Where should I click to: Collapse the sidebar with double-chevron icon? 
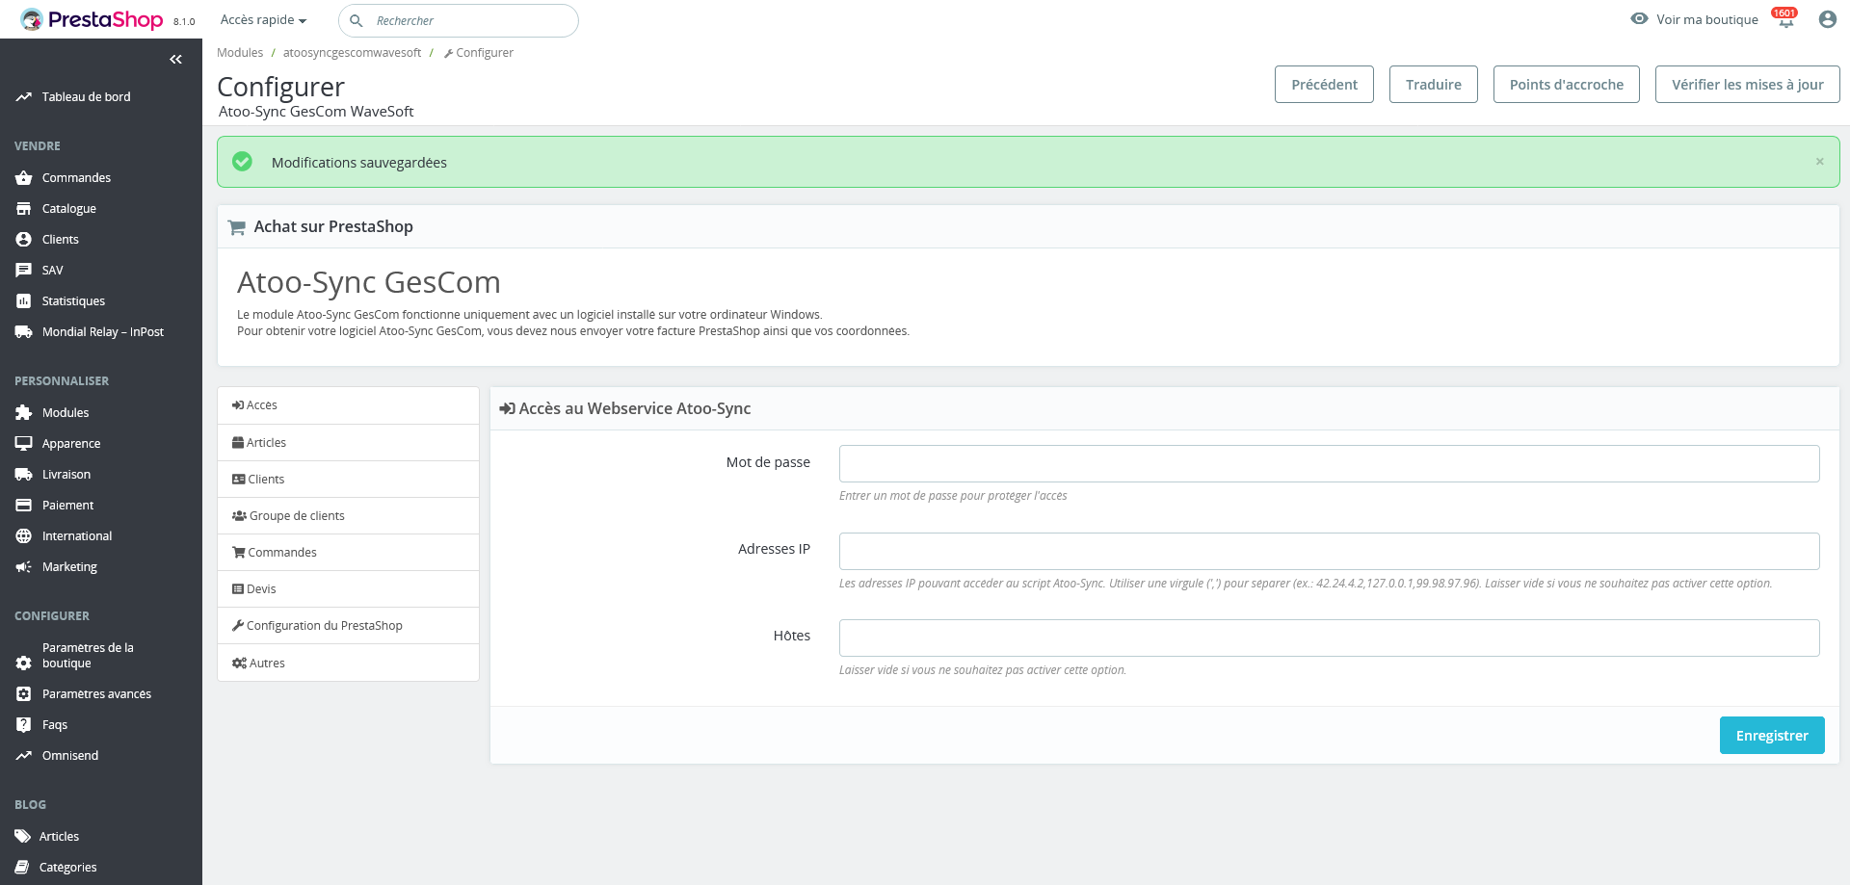coord(175,60)
